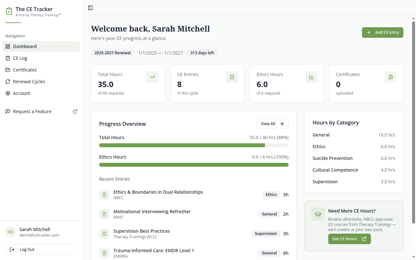416x260 pixels.
Task: Click View All in Progress Overview
Action: 272,124
